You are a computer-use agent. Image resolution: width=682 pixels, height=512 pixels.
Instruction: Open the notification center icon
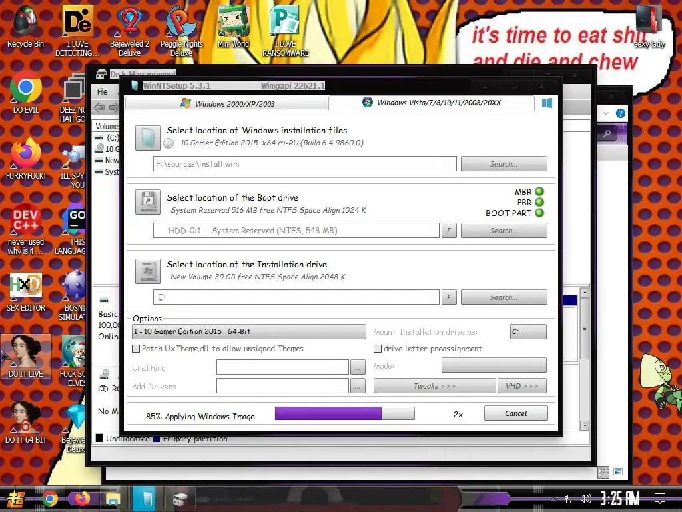coord(660,499)
